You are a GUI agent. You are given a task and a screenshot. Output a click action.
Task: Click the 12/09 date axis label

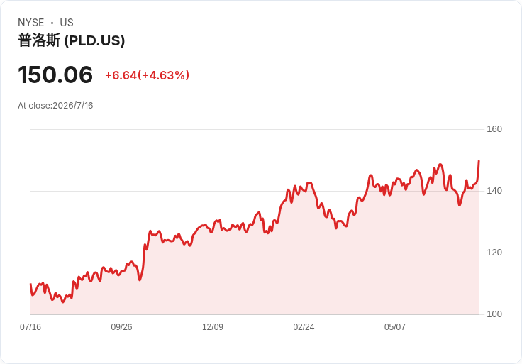pyautogui.click(x=213, y=327)
